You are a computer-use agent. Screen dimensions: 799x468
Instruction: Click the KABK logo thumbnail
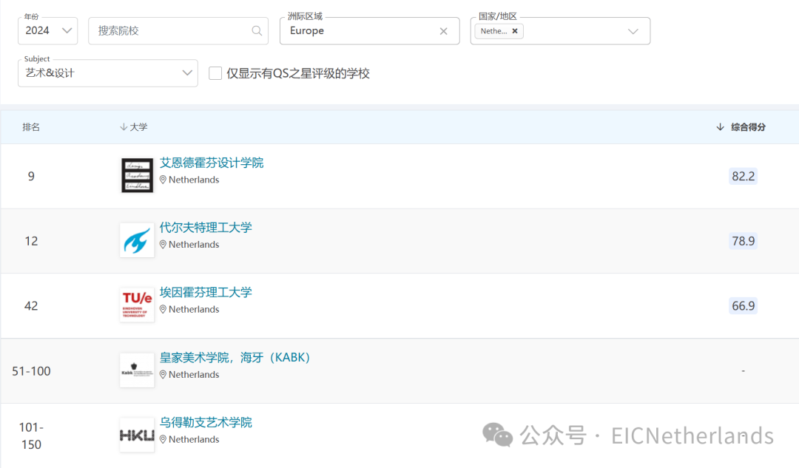pyautogui.click(x=137, y=370)
